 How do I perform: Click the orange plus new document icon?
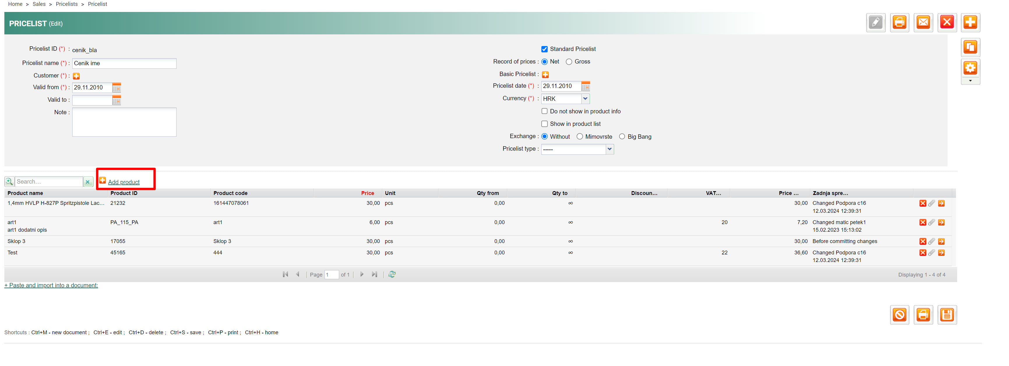970,22
